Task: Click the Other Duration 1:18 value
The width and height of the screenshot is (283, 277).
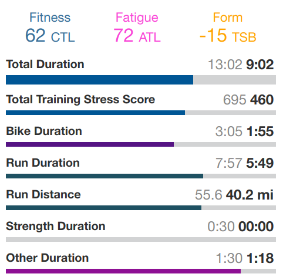Action: click(260, 258)
